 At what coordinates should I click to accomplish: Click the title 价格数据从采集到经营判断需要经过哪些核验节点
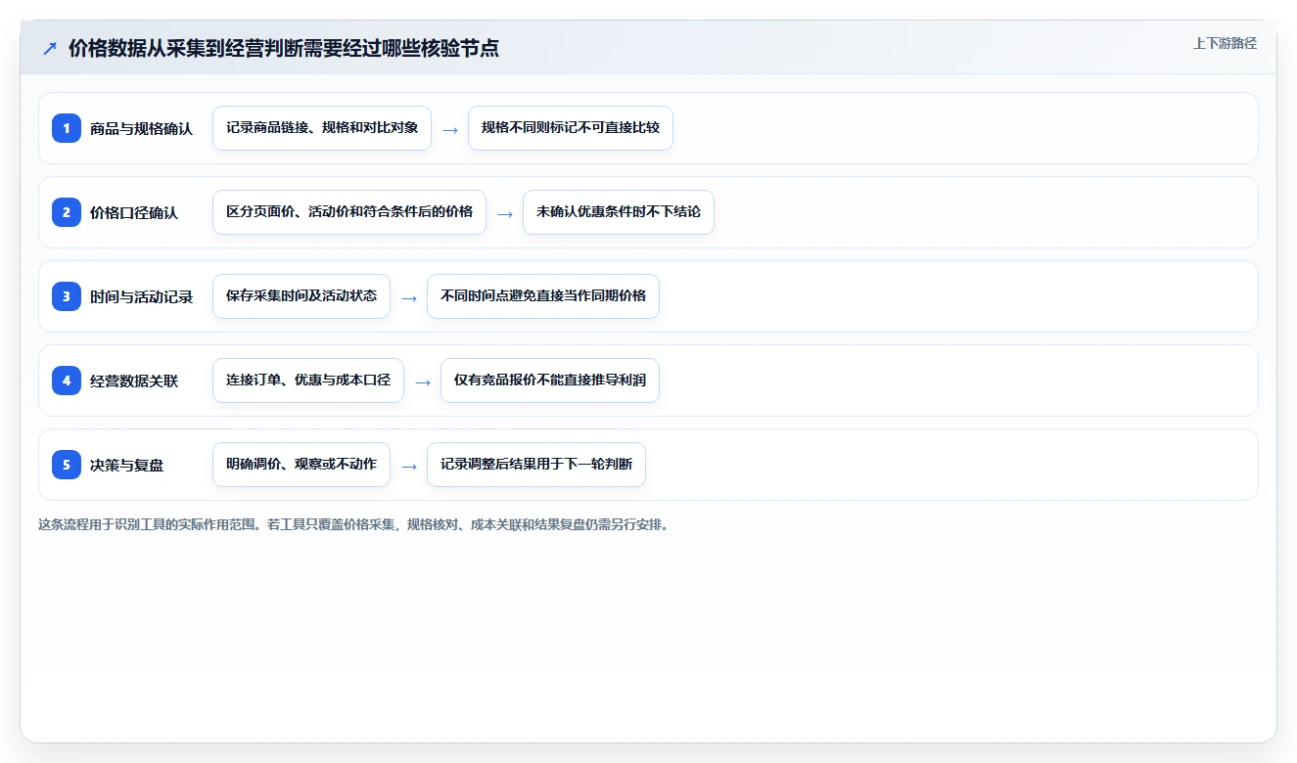click(x=284, y=48)
